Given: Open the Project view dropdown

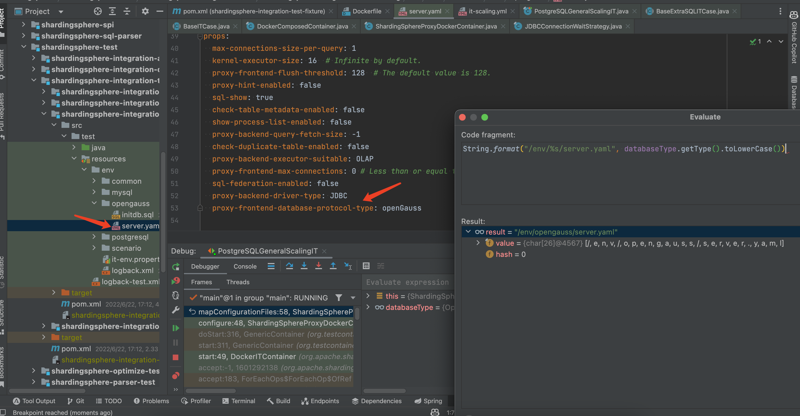Looking at the screenshot, I should pos(61,11).
